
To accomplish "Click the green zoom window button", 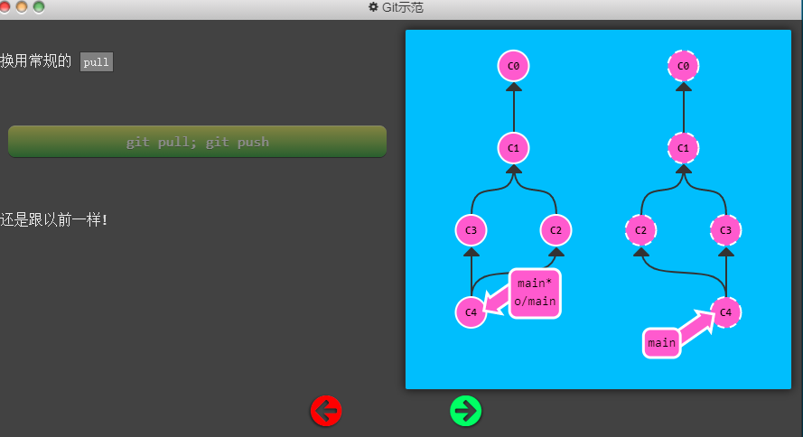I will (39, 7).
